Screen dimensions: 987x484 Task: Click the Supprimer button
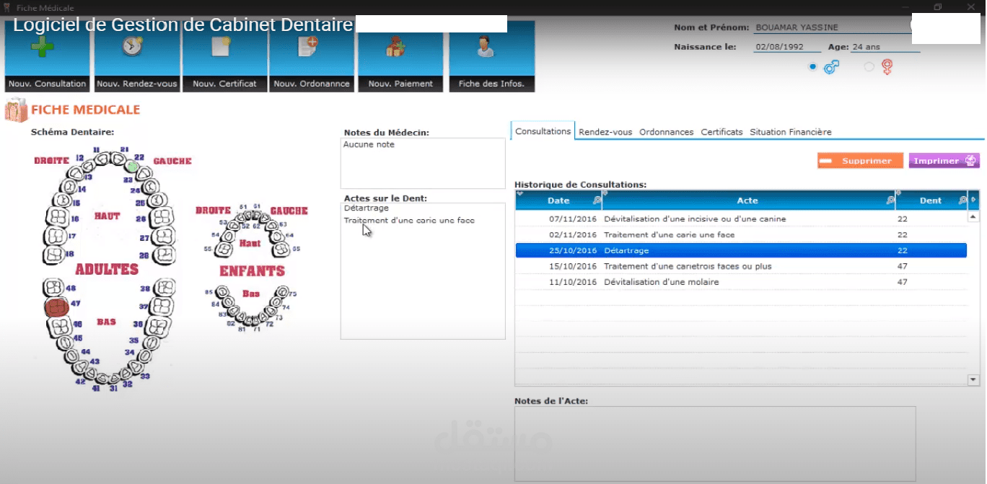click(859, 160)
